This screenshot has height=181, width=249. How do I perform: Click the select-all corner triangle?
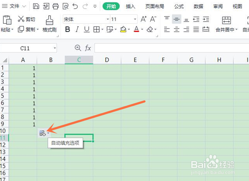5,60
